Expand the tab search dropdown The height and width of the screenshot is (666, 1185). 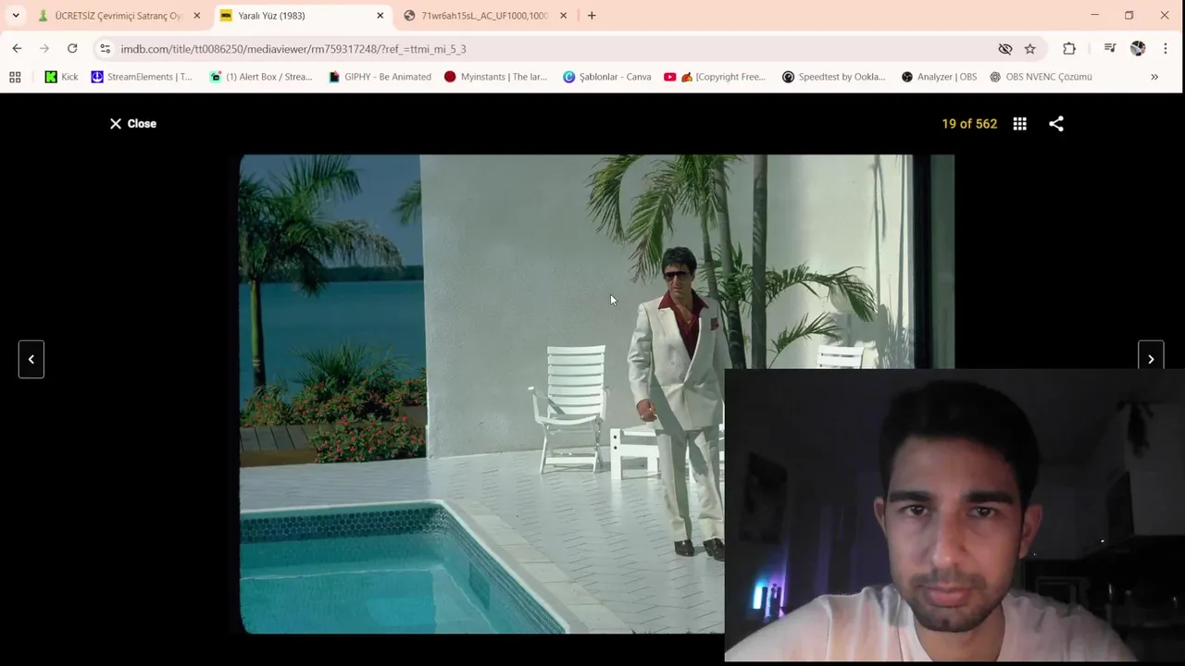(x=16, y=16)
